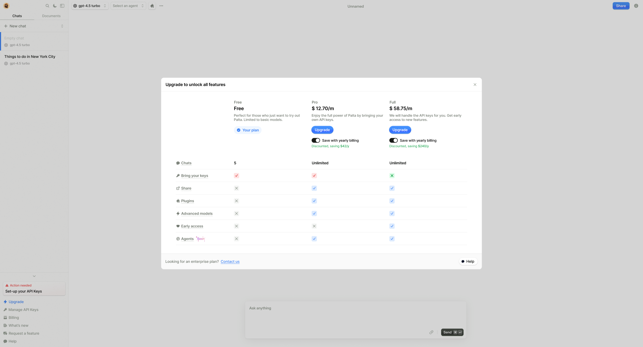The height and width of the screenshot is (347, 643).
Task: Click the Soon badge next to Agents
Action: pyautogui.click(x=201, y=239)
